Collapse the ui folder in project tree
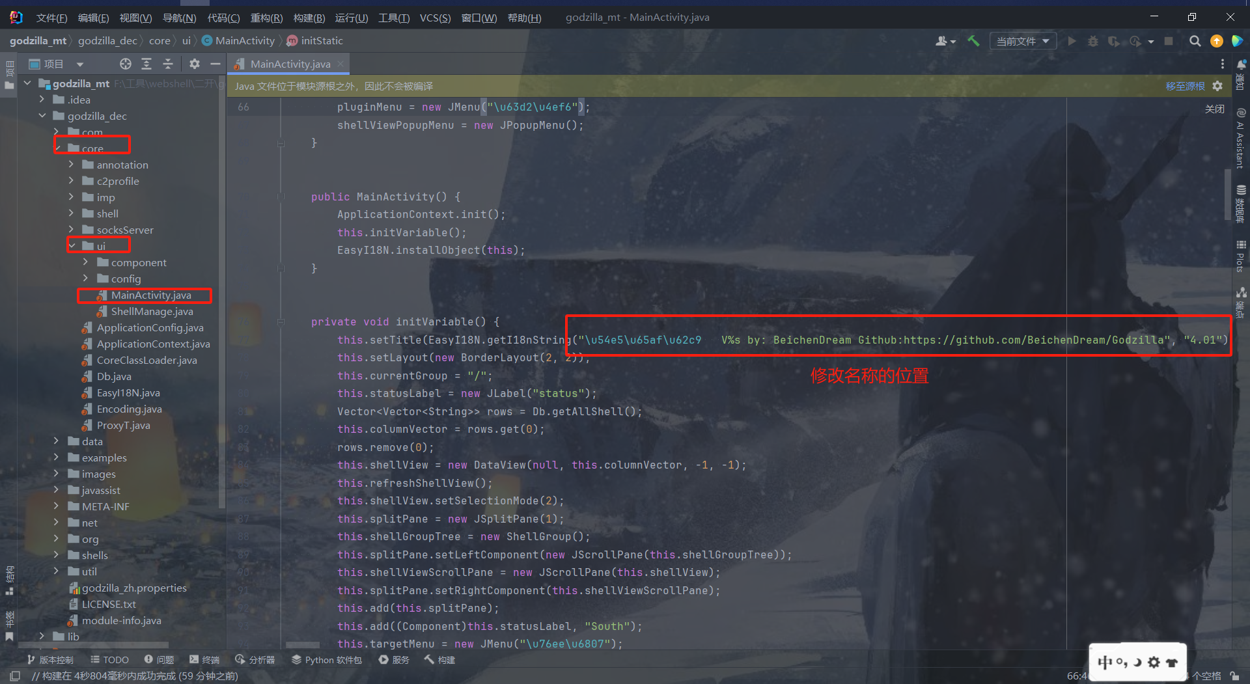Image resolution: width=1250 pixels, height=684 pixels. (x=72, y=246)
